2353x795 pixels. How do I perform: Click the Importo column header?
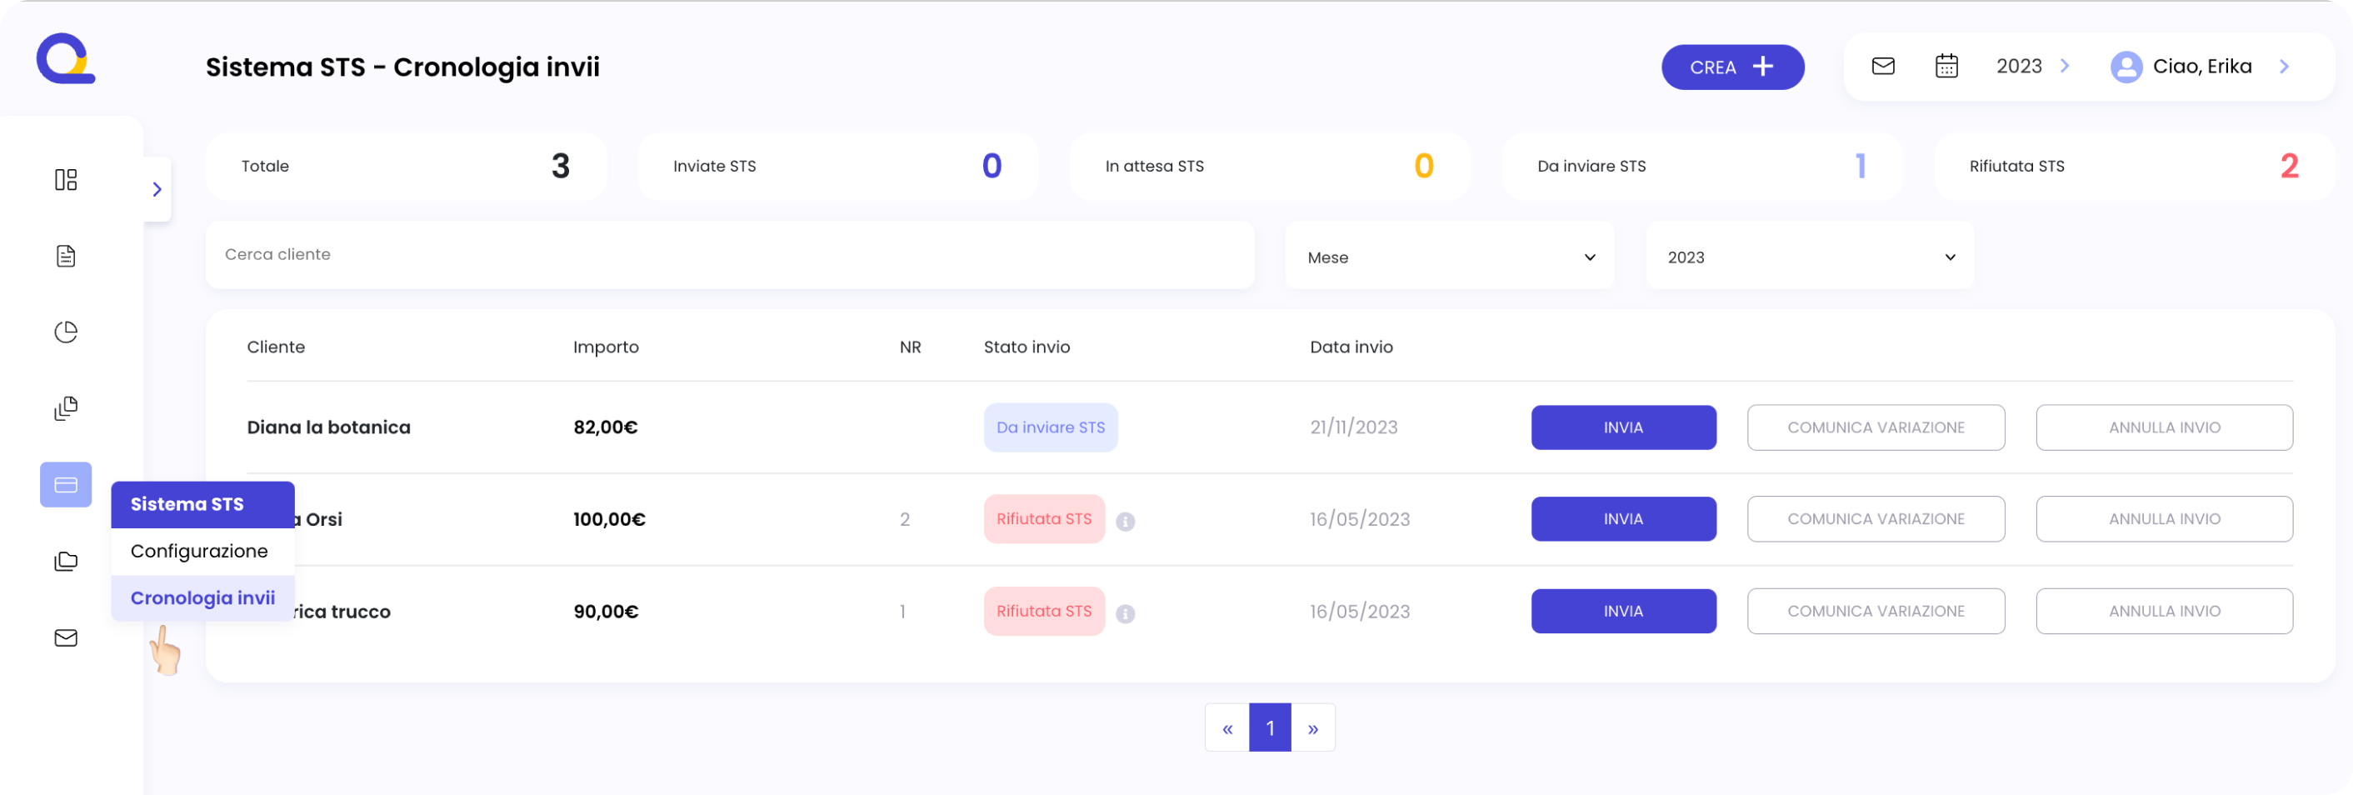click(606, 347)
